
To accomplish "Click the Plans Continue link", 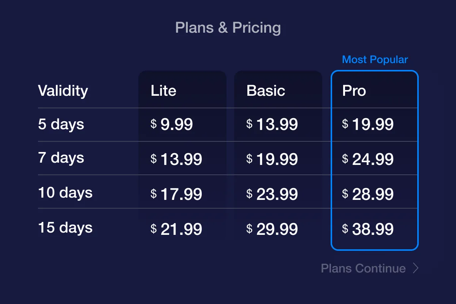I will tap(363, 268).
